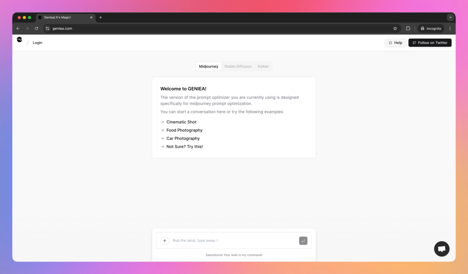This screenshot has width=468, height=274.
Task: Click the Help button
Action: 395,42
